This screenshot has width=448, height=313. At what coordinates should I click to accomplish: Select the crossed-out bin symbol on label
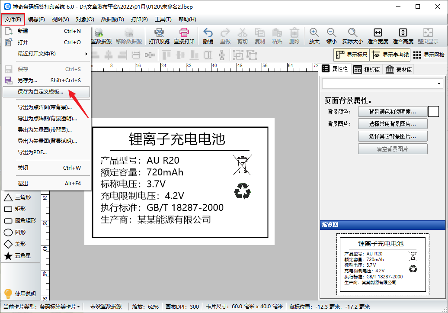pyautogui.click(x=242, y=165)
